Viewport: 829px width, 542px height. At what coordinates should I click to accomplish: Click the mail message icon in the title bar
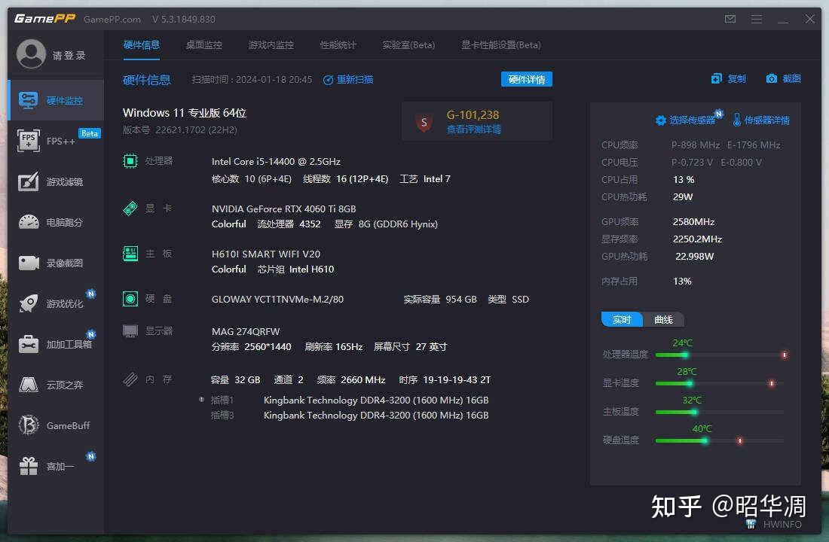730,19
